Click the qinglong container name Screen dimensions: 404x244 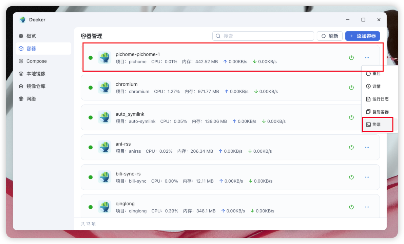coord(125,204)
